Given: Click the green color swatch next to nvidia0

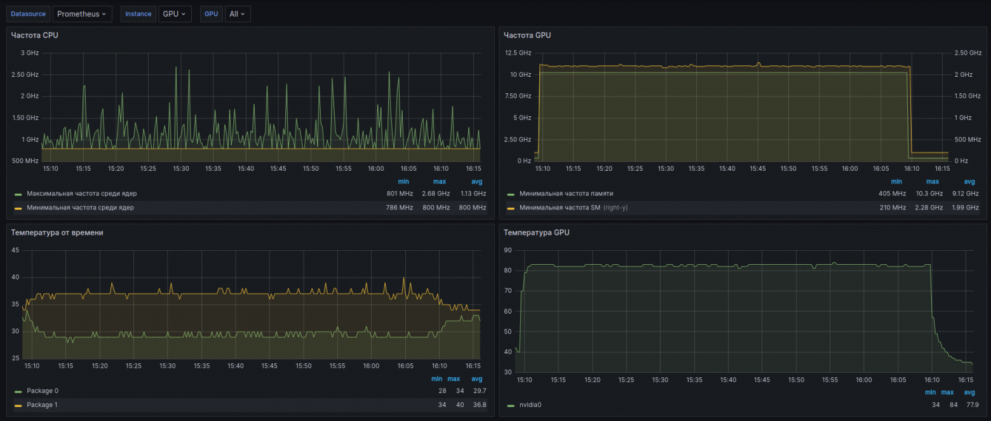Looking at the screenshot, I should point(511,405).
